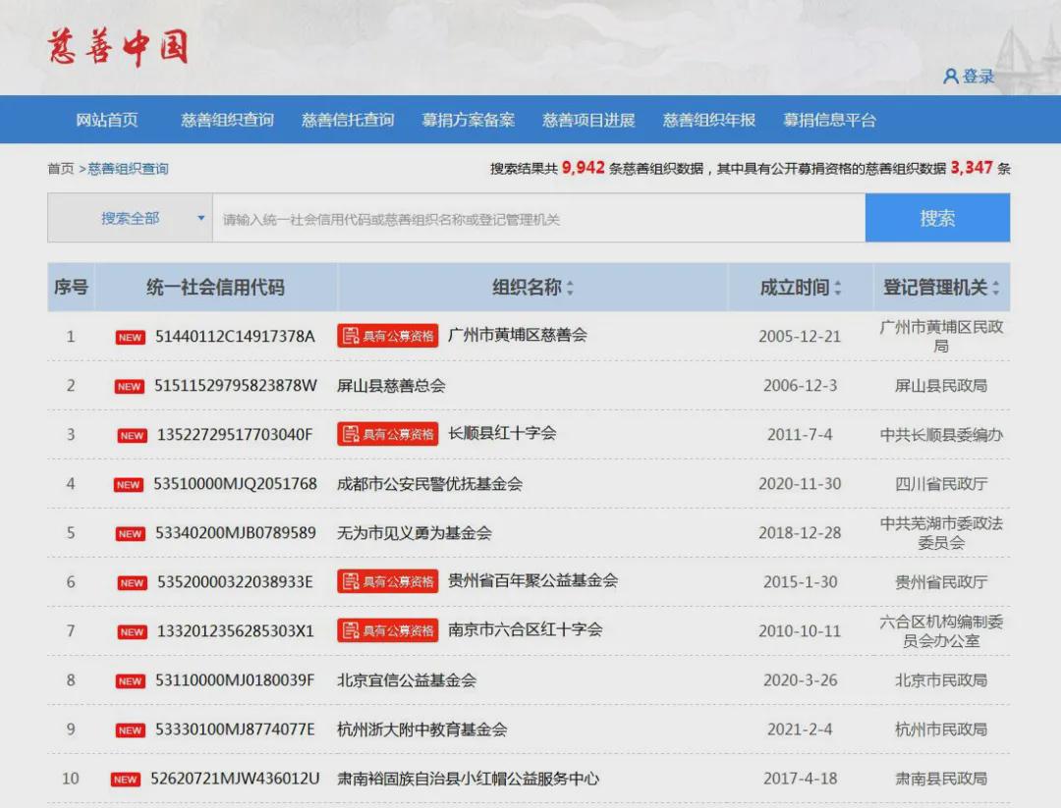Select credit code 53330100MJ8774077E
The width and height of the screenshot is (1061, 808).
(x=235, y=728)
